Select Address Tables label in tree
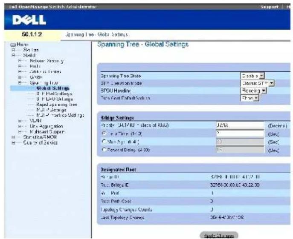This screenshot has height=239, width=293. click(45, 72)
